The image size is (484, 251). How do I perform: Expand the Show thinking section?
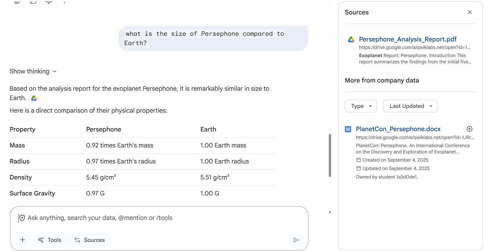[33, 71]
